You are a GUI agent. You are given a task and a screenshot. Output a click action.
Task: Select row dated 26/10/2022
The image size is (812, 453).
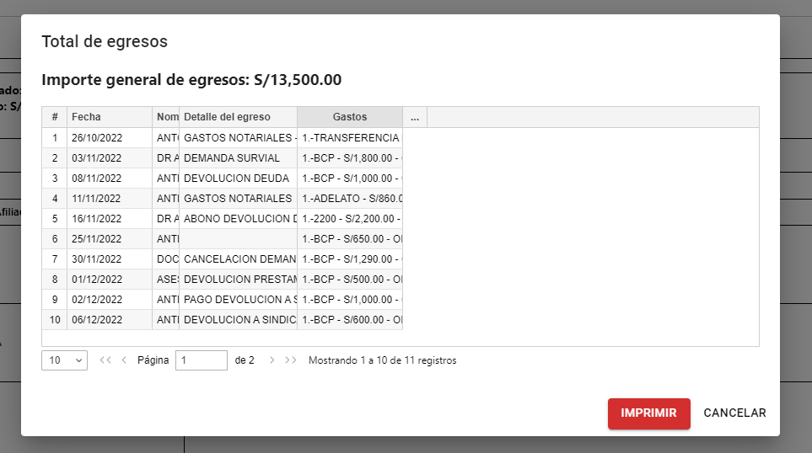97,137
